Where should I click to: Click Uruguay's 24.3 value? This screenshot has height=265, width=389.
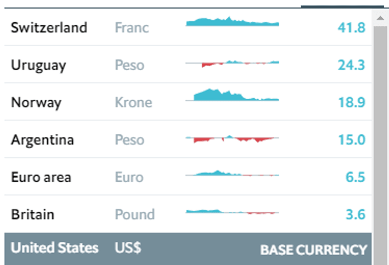point(351,65)
